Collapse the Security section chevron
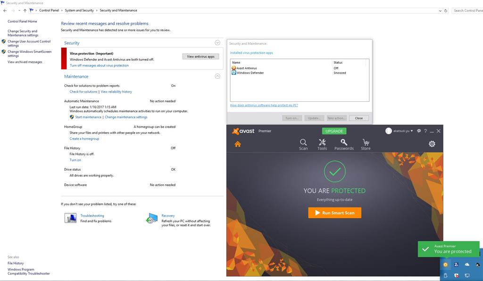Viewport: 483px width, 281px height. 217,43
